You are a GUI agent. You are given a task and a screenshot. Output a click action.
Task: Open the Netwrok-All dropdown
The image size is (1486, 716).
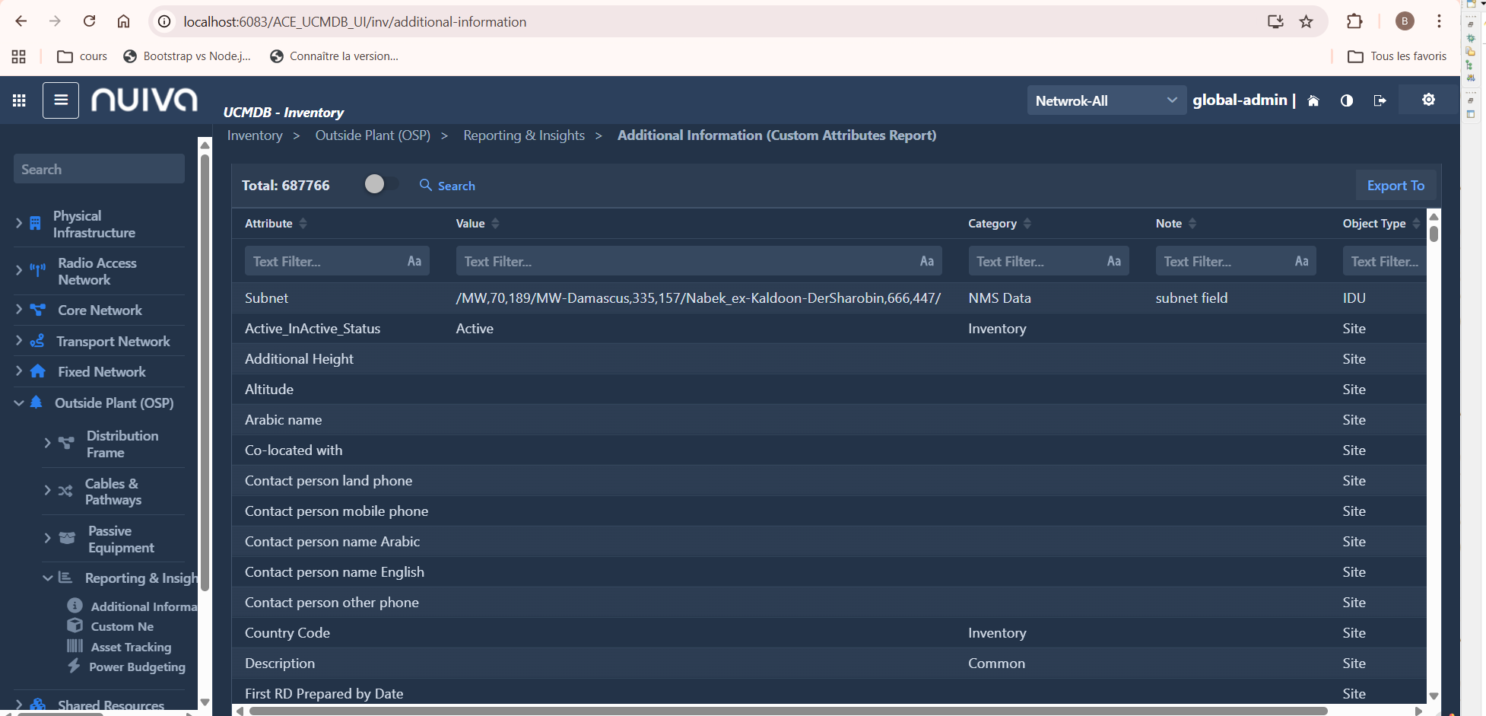[x=1106, y=100]
